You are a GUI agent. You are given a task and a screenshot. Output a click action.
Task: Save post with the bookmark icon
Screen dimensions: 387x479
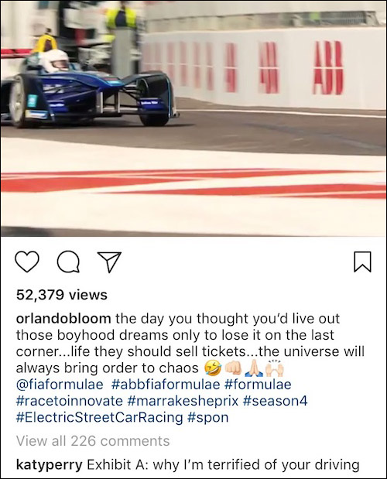362,262
